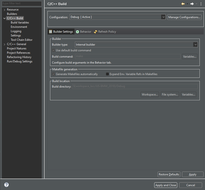Toggle Generate Makefiles automatically checkbox

pyautogui.click(x=53, y=74)
